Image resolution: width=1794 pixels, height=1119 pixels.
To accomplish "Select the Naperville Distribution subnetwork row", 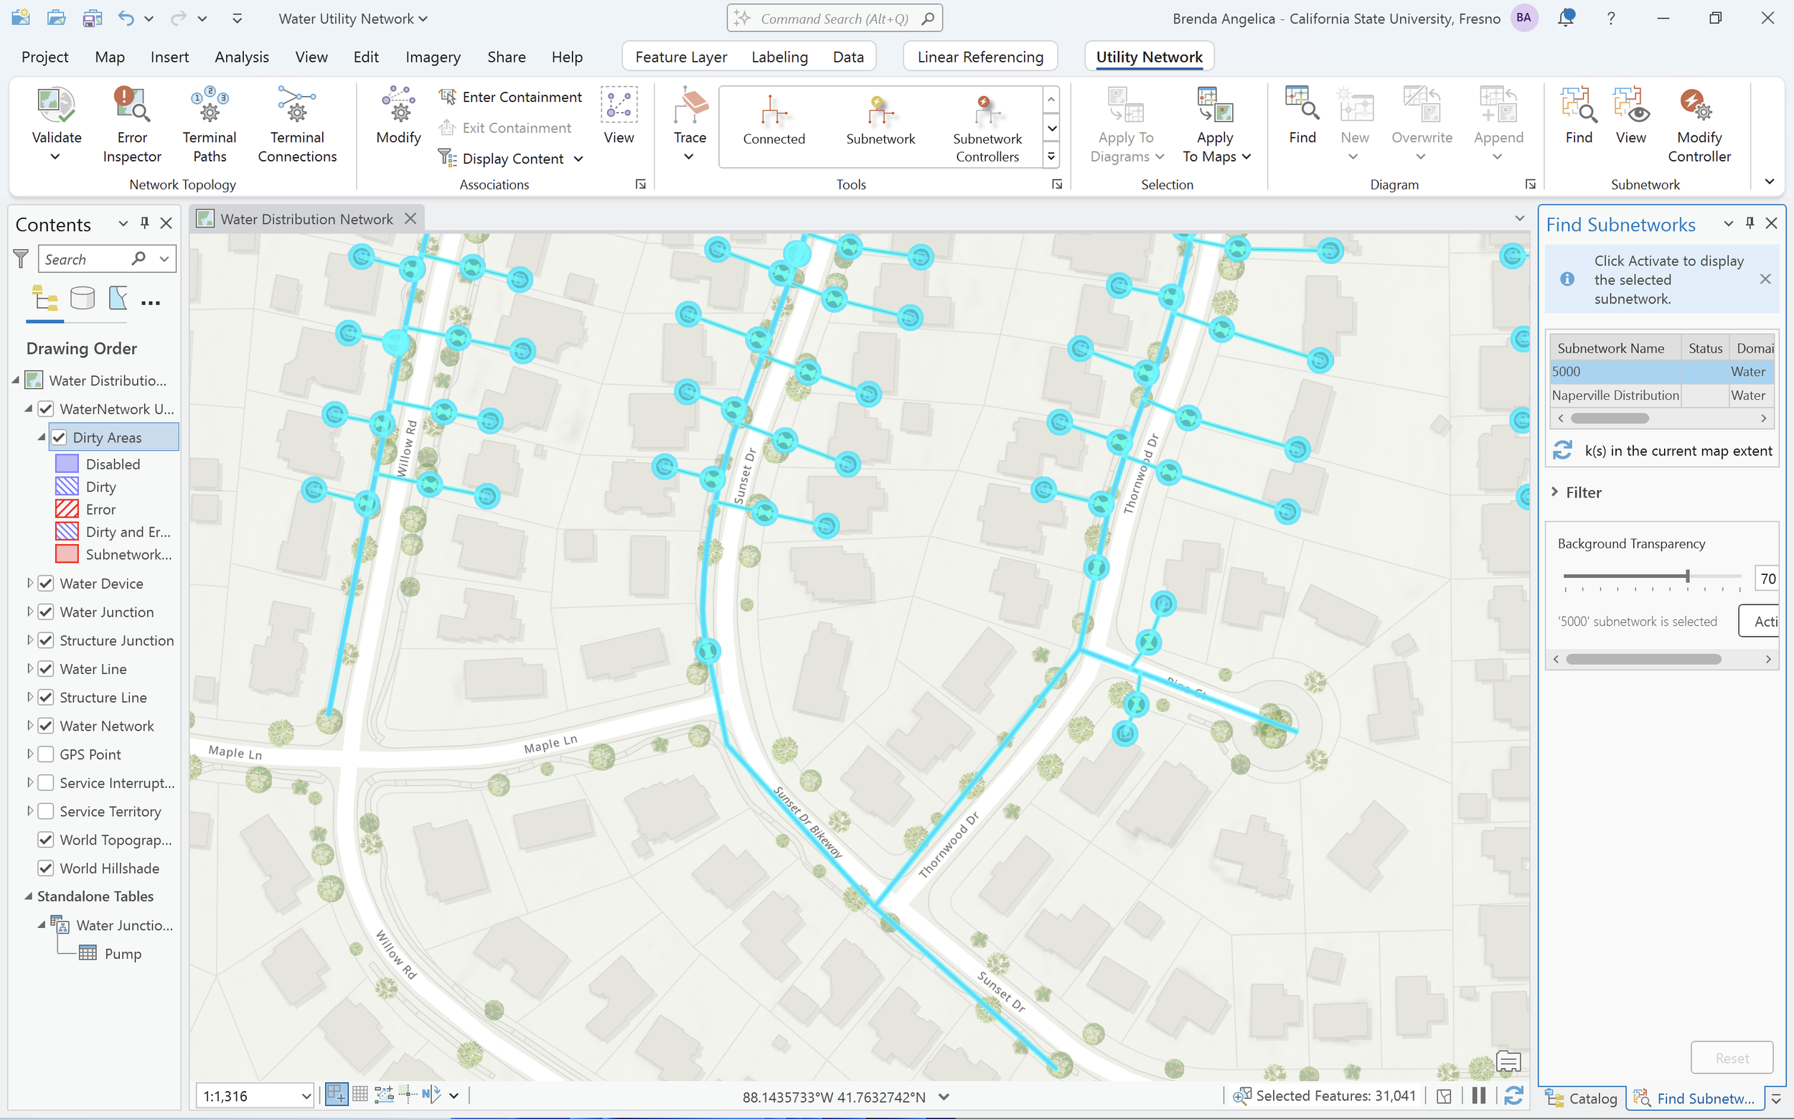I will coord(1615,395).
